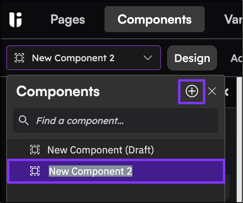Click the magnifier icon in the search box
The height and width of the screenshot is (203, 243).
[x=24, y=120]
